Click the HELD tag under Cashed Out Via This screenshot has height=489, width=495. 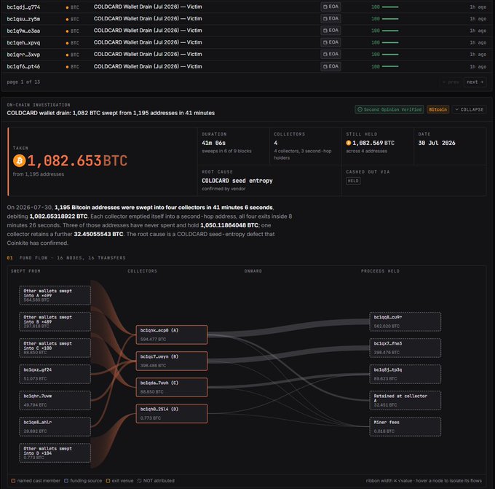pyautogui.click(x=353, y=181)
